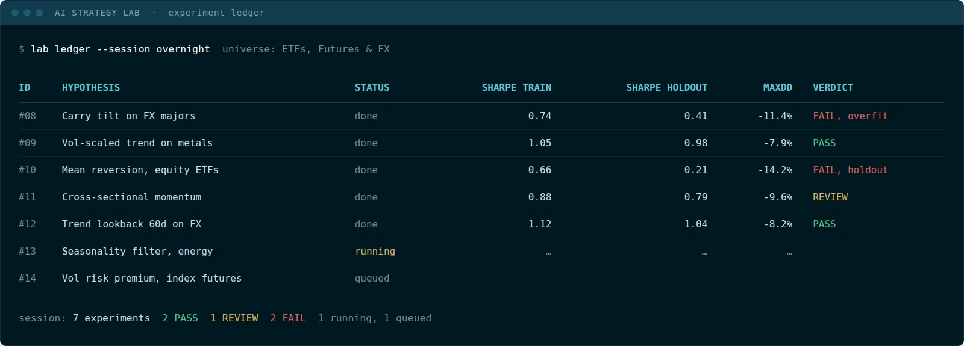Click '1 running, 1 queued' summary text
Screen dimensions: 964x346
coord(375,318)
